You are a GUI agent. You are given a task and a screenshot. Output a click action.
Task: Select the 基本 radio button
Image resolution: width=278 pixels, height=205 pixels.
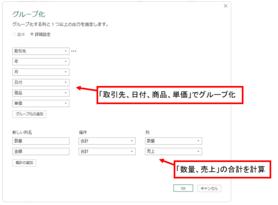click(14, 34)
